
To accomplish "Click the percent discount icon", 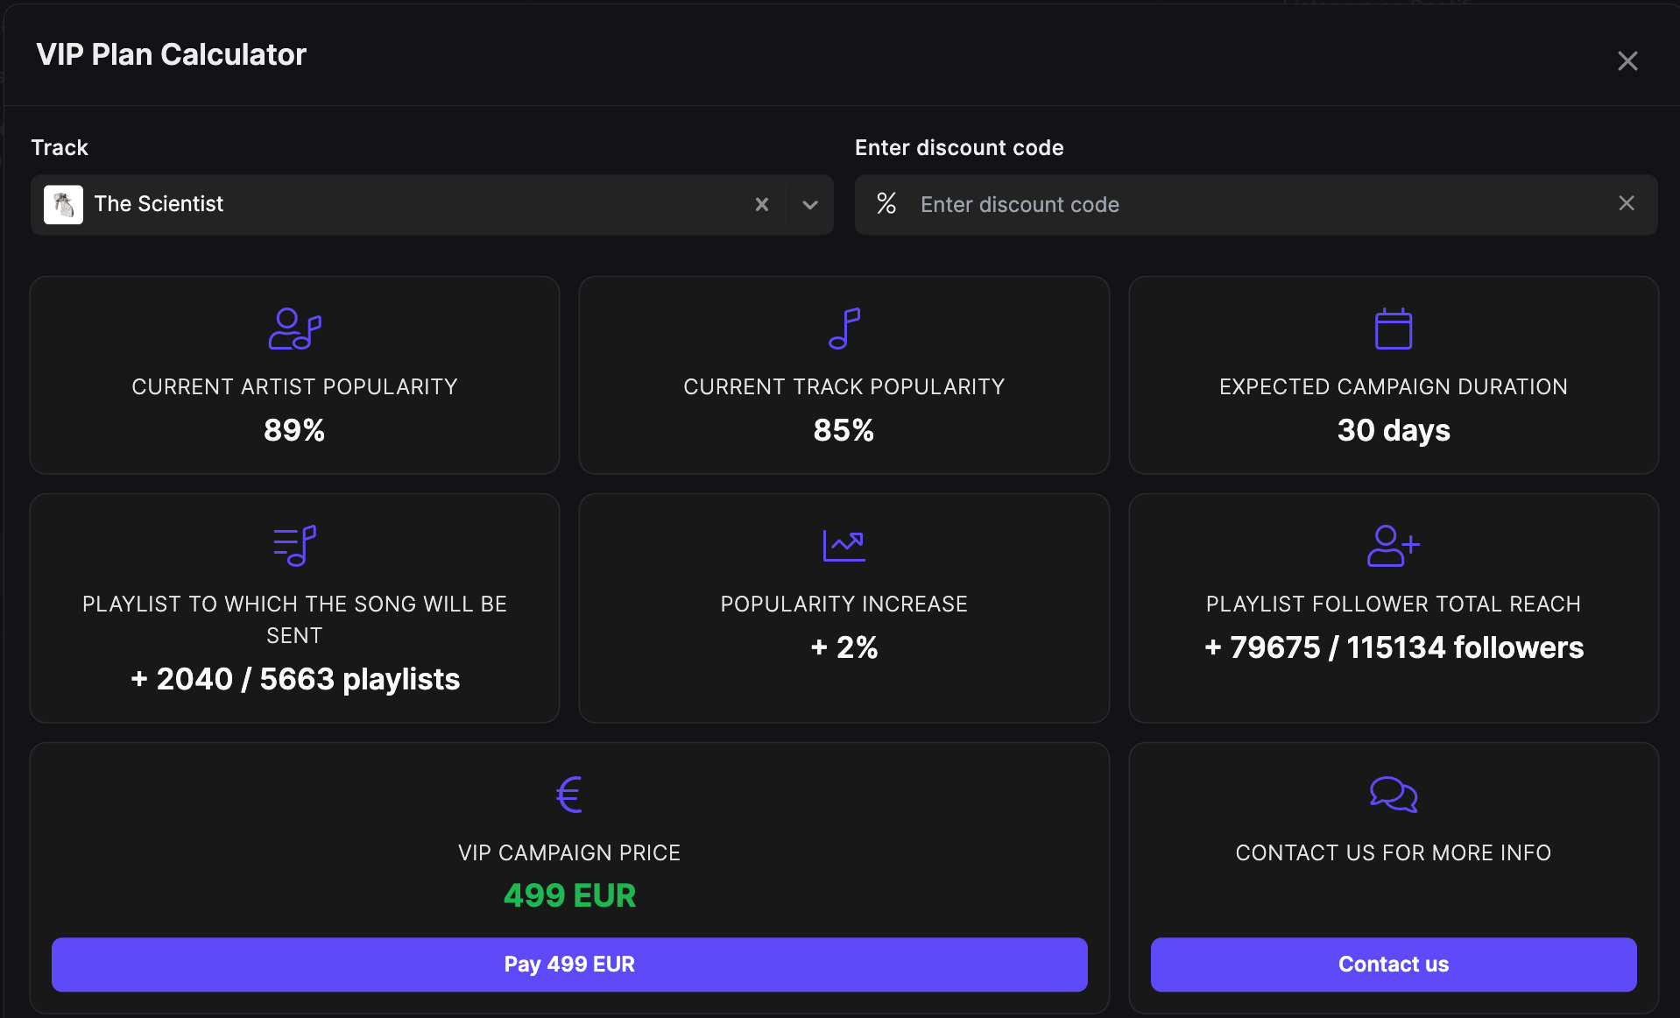I will tap(886, 203).
